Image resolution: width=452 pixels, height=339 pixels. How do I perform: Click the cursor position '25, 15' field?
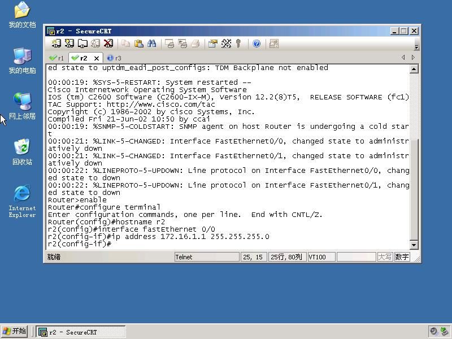click(253, 257)
